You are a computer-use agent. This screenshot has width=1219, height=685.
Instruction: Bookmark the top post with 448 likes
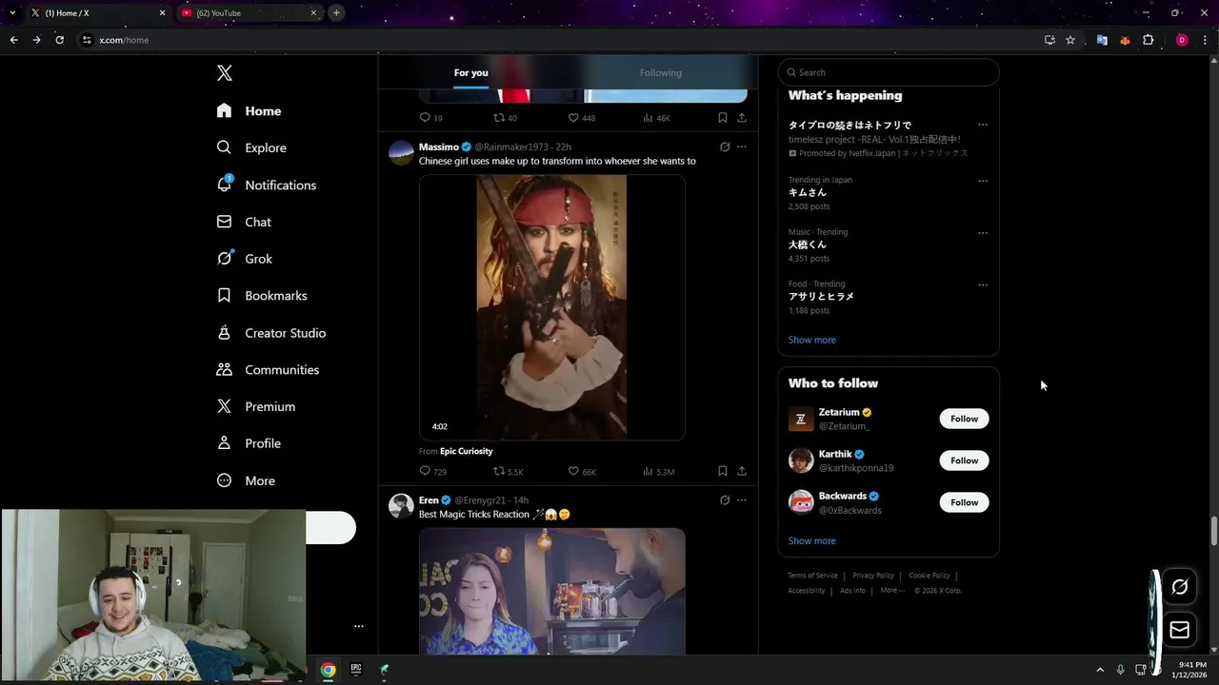pyautogui.click(x=722, y=118)
